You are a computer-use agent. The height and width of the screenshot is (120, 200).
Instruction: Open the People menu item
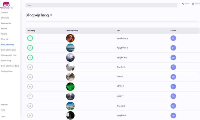click(4, 34)
